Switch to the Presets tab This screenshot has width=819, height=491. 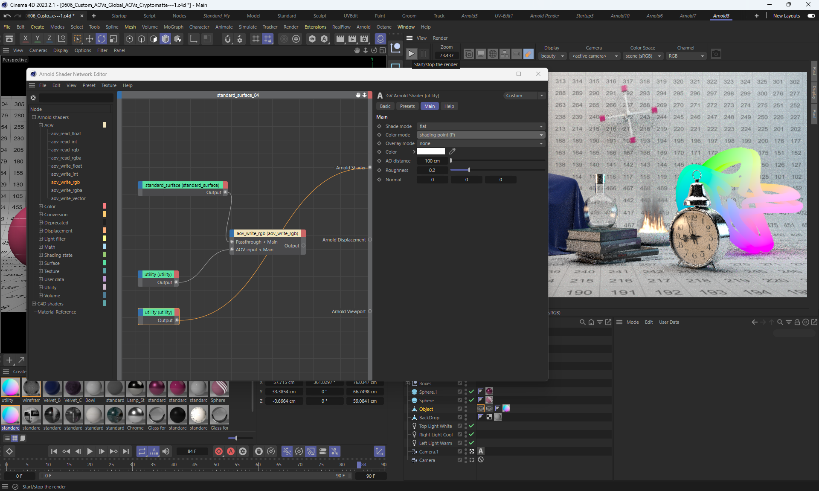pos(407,106)
